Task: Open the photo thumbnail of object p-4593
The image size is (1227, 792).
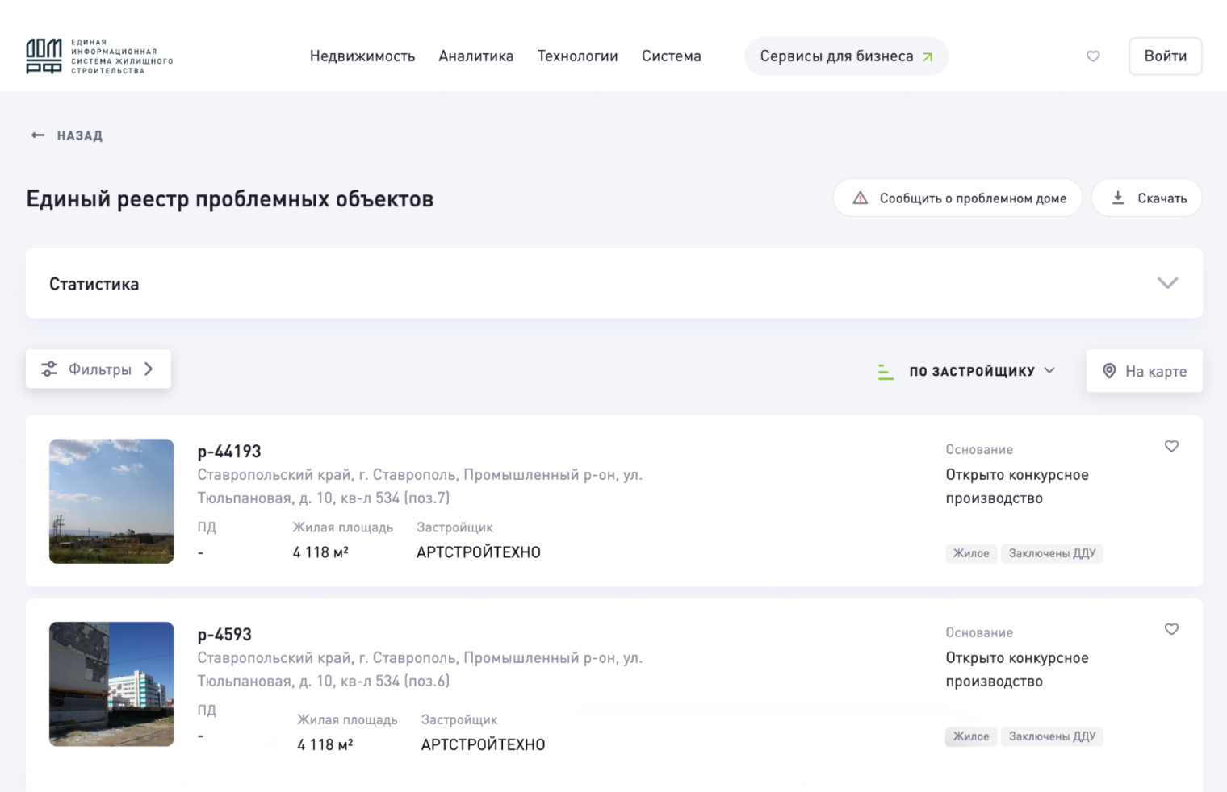Action: click(x=111, y=684)
